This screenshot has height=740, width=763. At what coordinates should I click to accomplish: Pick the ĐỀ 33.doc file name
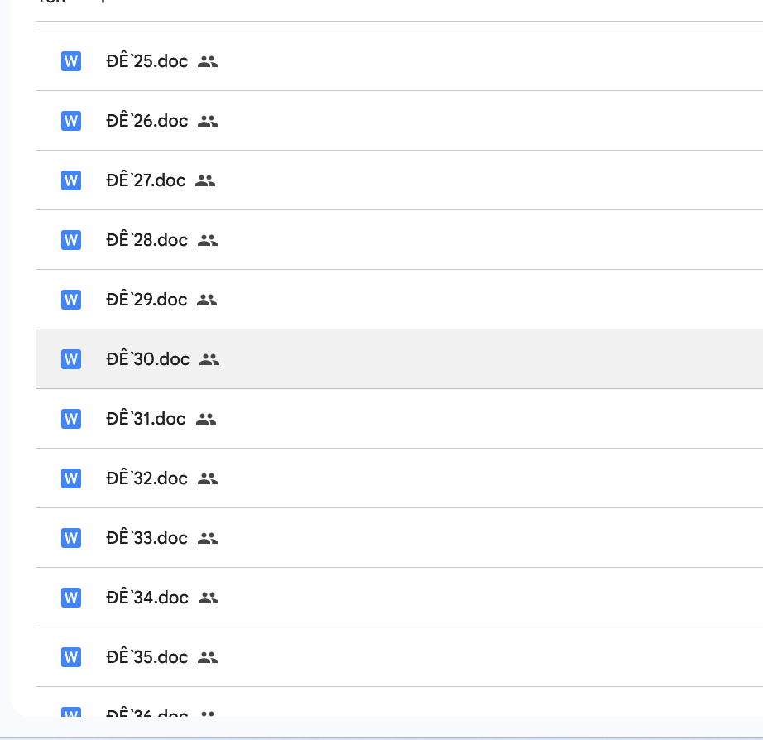pos(146,538)
